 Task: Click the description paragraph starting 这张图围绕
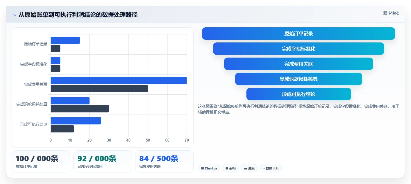[x=299, y=109]
